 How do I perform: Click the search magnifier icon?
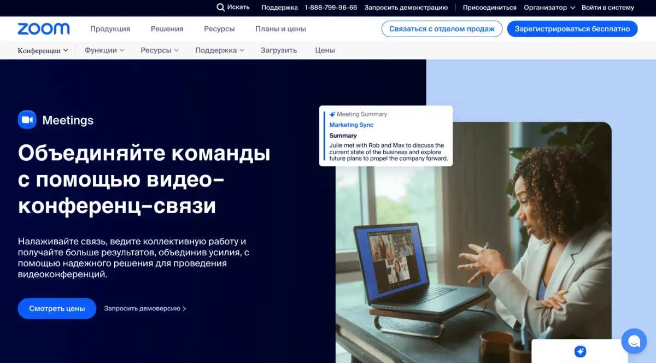220,8
